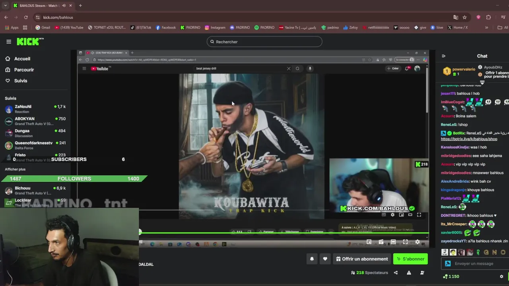The height and width of the screenshot is (286, 509).
Task: Open Bichouu channel in sidebar
Action: pyautogui.click(x=35, y=190)
